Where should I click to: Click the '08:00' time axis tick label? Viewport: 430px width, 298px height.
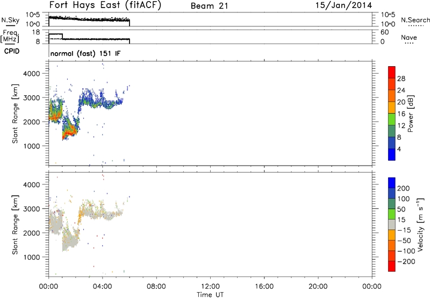[156, 287]
